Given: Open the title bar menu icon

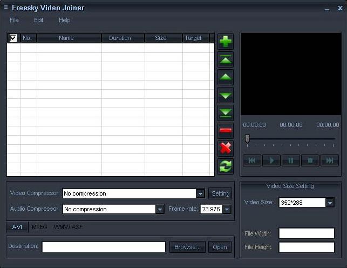Looking at the screenshot, I should pyautogui.click(x=6, y=8).
